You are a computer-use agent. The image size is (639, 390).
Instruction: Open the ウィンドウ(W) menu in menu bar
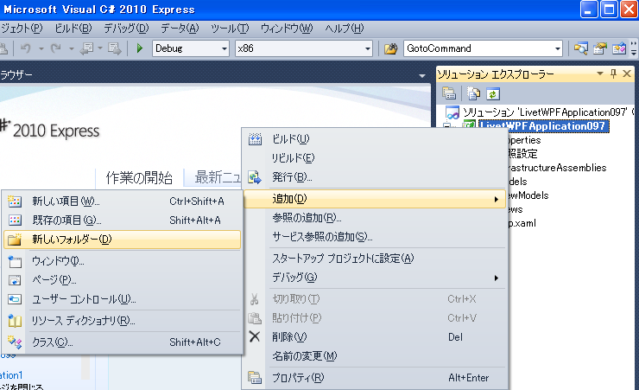click(287, 29)
